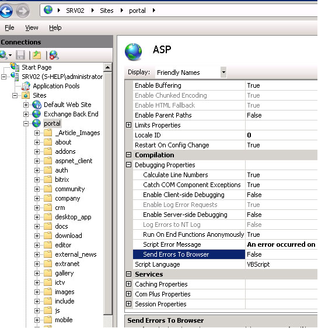Click the Application Pools icon

pyautogui.click(x=26, y=86)
